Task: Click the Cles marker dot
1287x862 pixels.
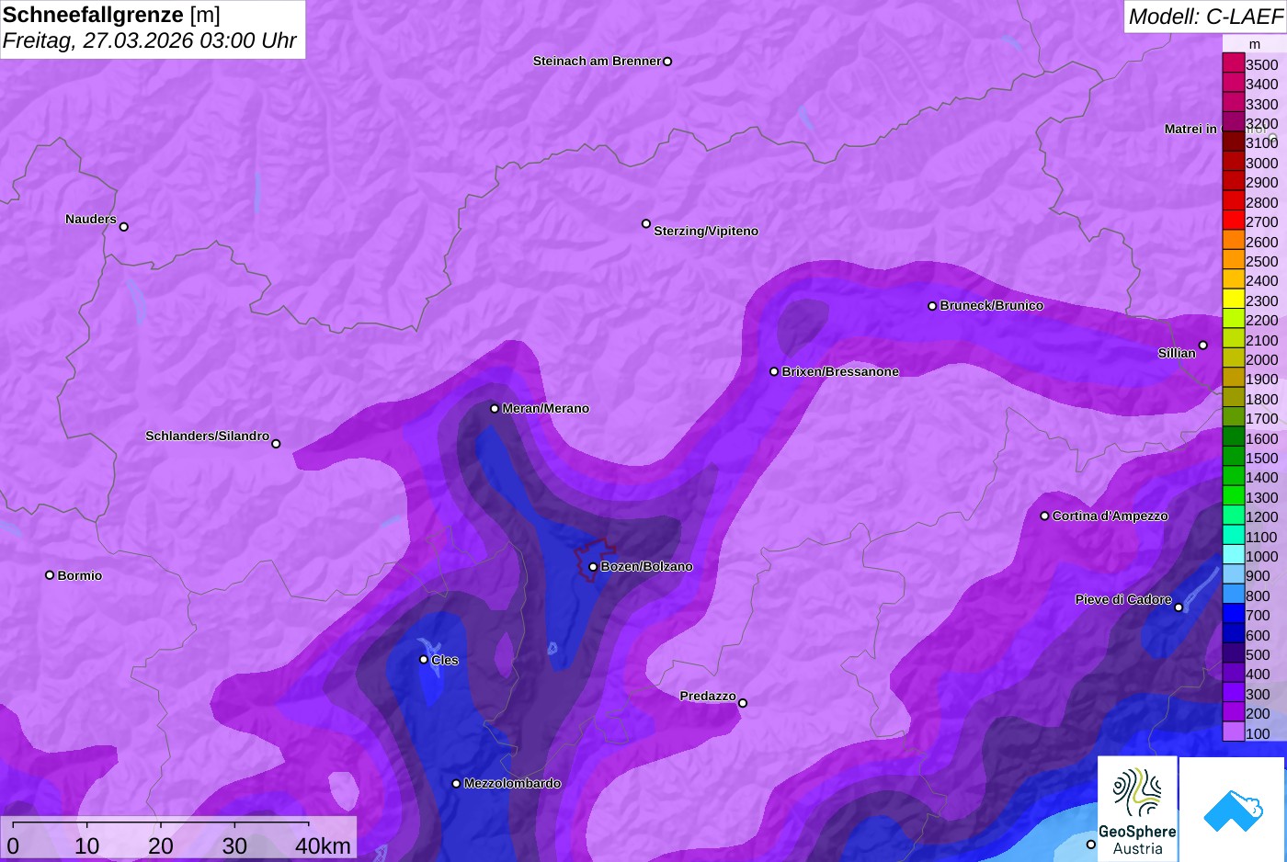Action: (424, 659)
